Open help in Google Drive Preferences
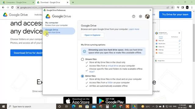195x109 pixels. pyautogui.click(x=133, y=16)
